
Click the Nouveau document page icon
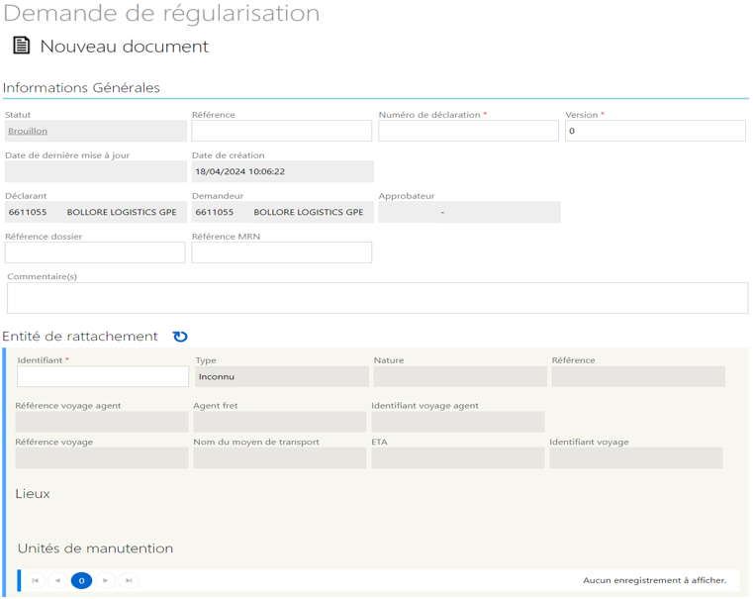pyautogui.click(x=21, y=46)
